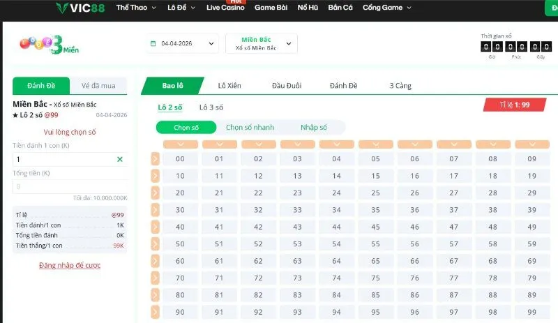Viewport: 558px width, 323px height.
Task: Switch to the Lô Xiên tab
Action: pyautogui.click(x=229, y=86)
